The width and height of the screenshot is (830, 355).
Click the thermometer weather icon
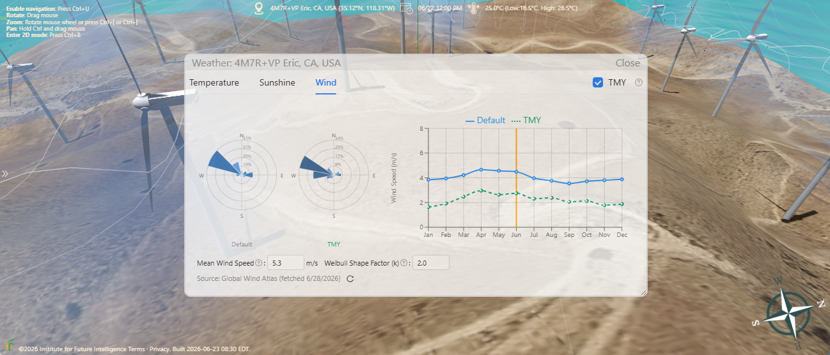click(x=473, y=8)
